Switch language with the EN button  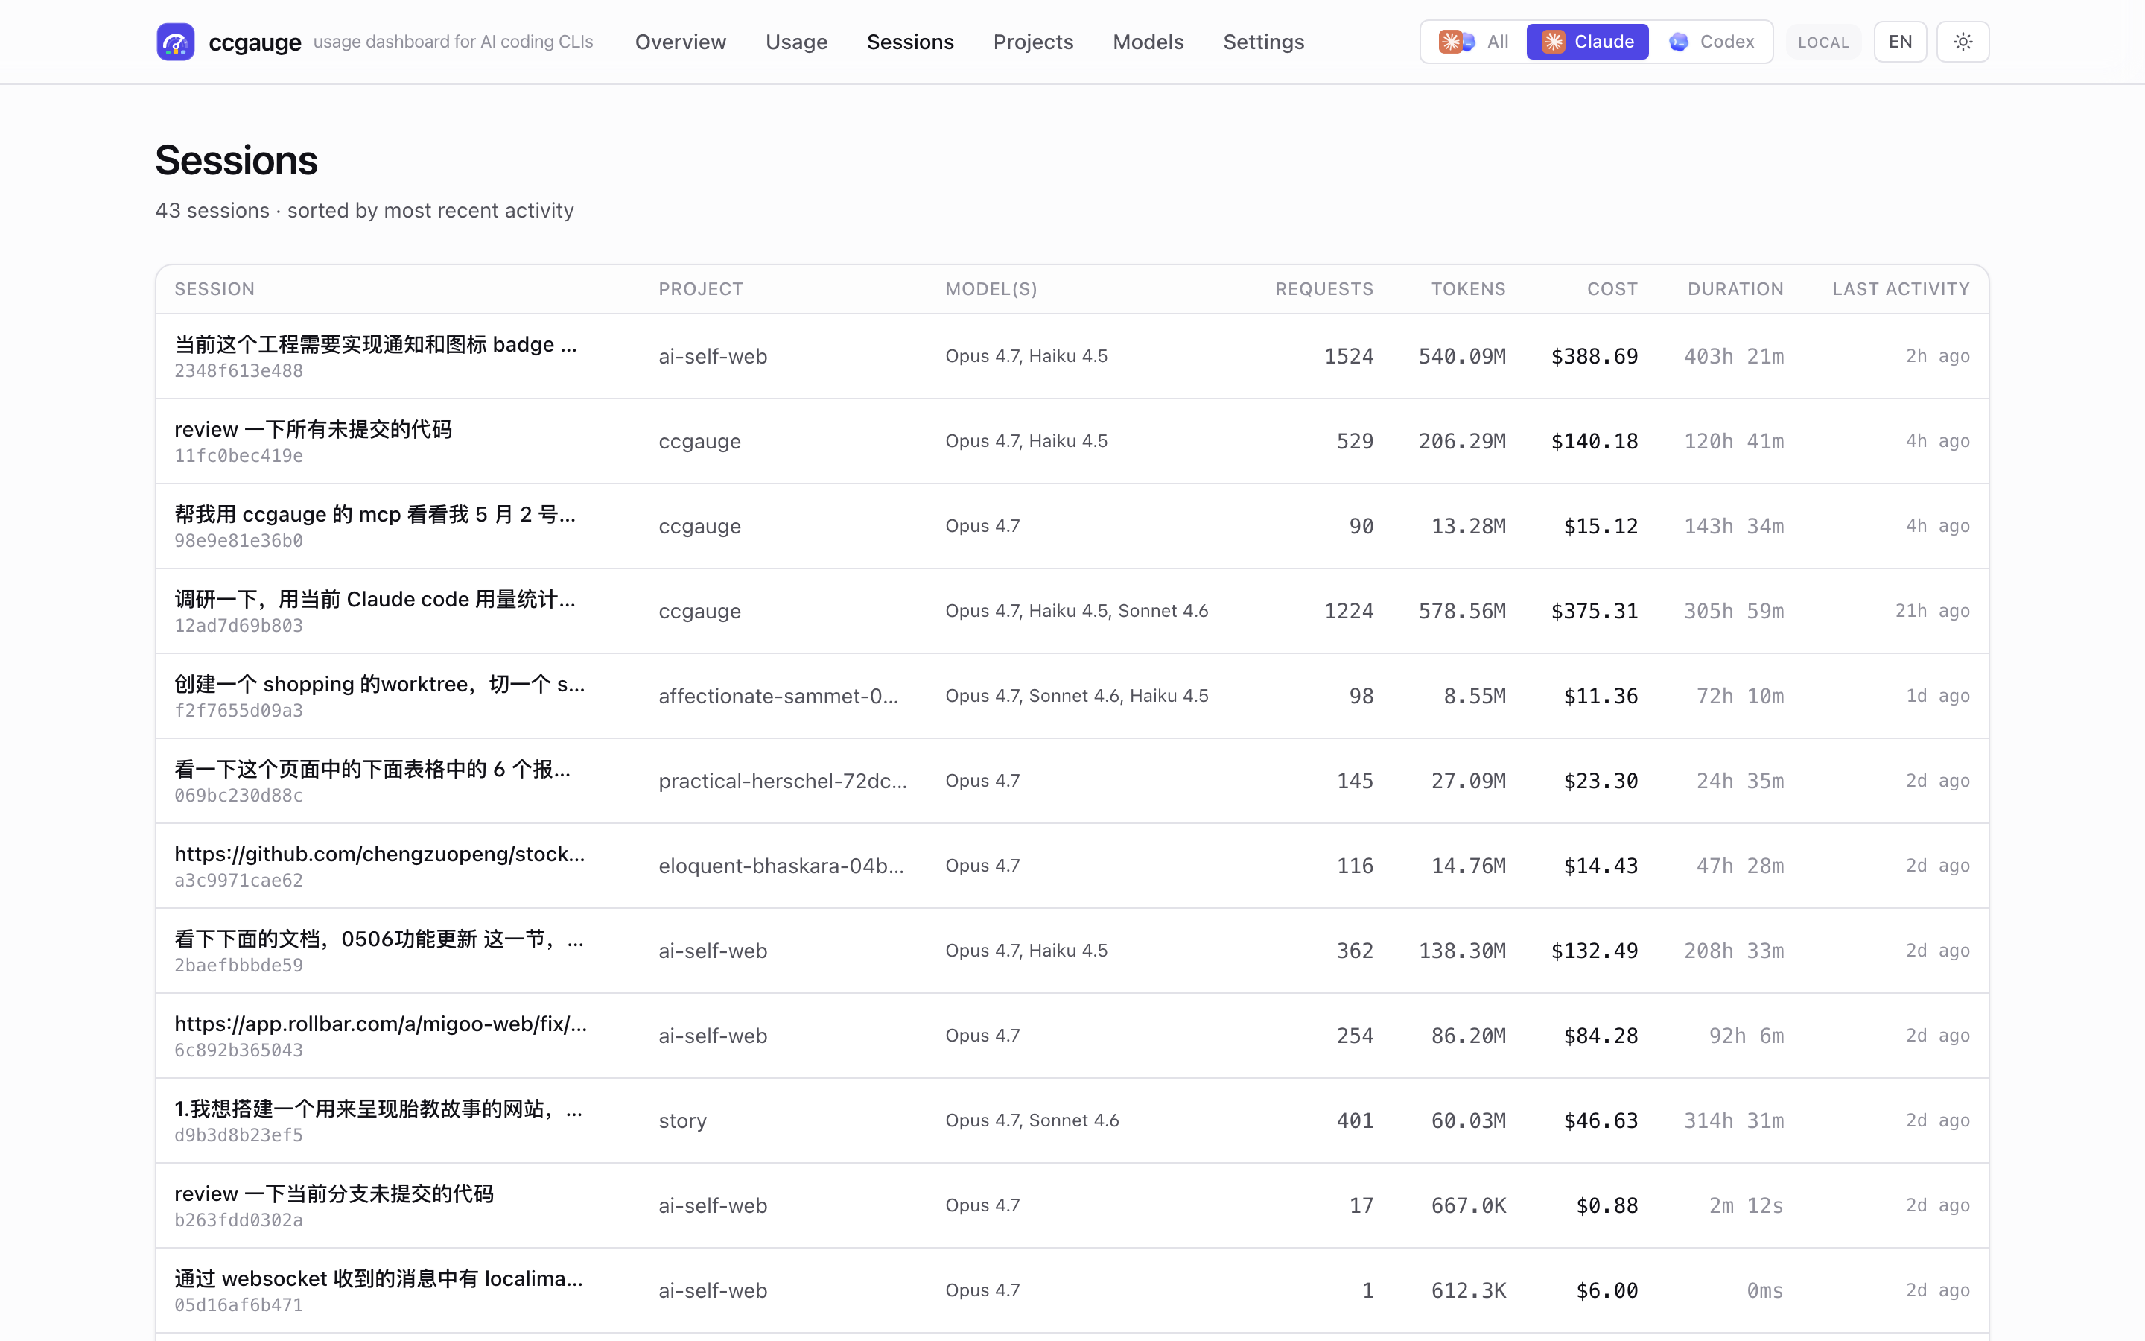[1899, 42]
